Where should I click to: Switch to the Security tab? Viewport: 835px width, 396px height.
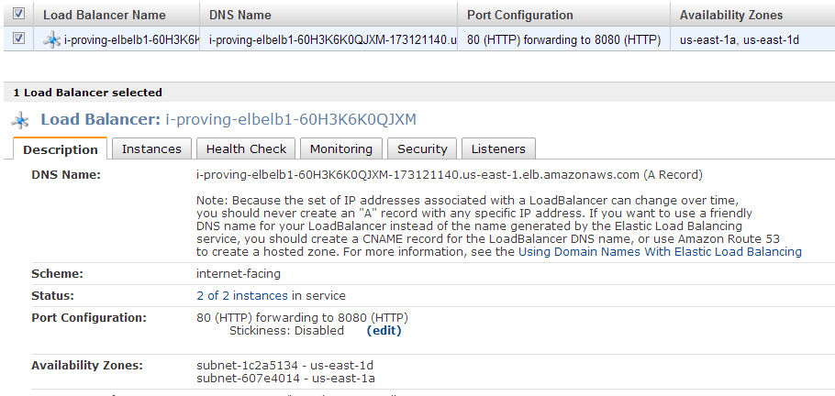coord(422,149)
